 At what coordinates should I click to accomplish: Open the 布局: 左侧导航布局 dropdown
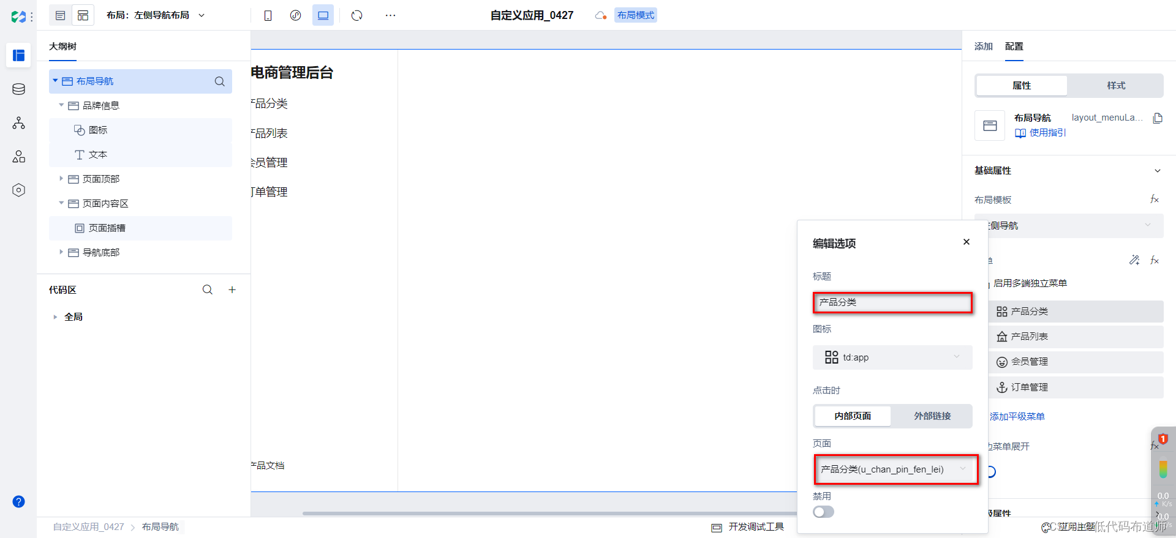(x=156, y=15)
